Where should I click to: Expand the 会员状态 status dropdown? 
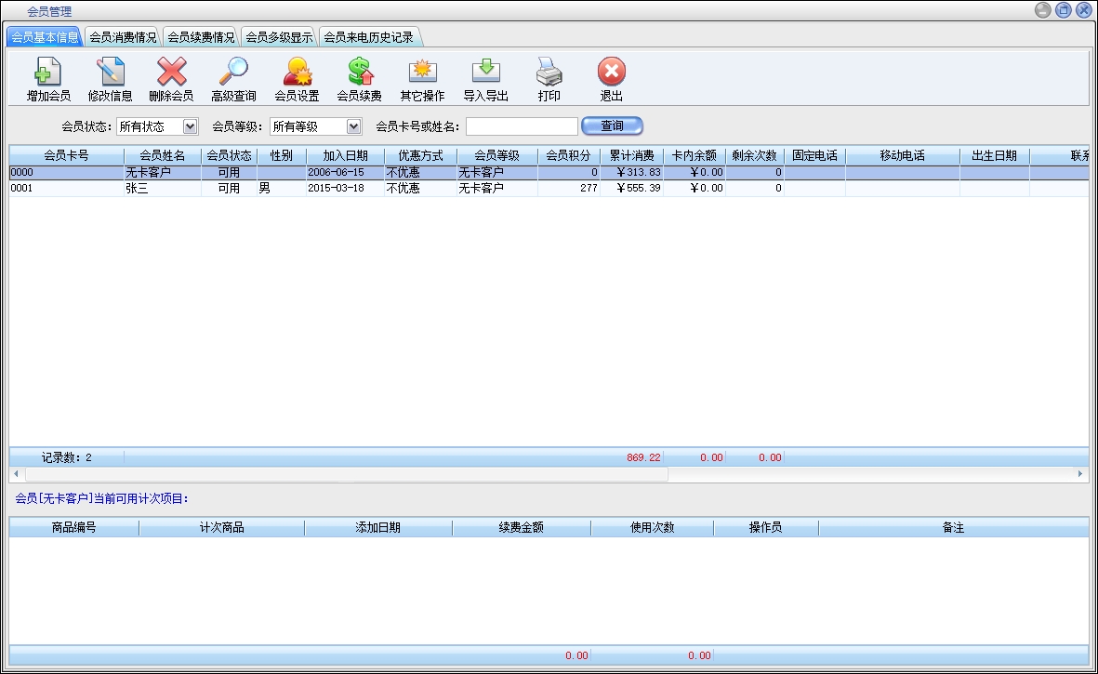coord(190,126)
